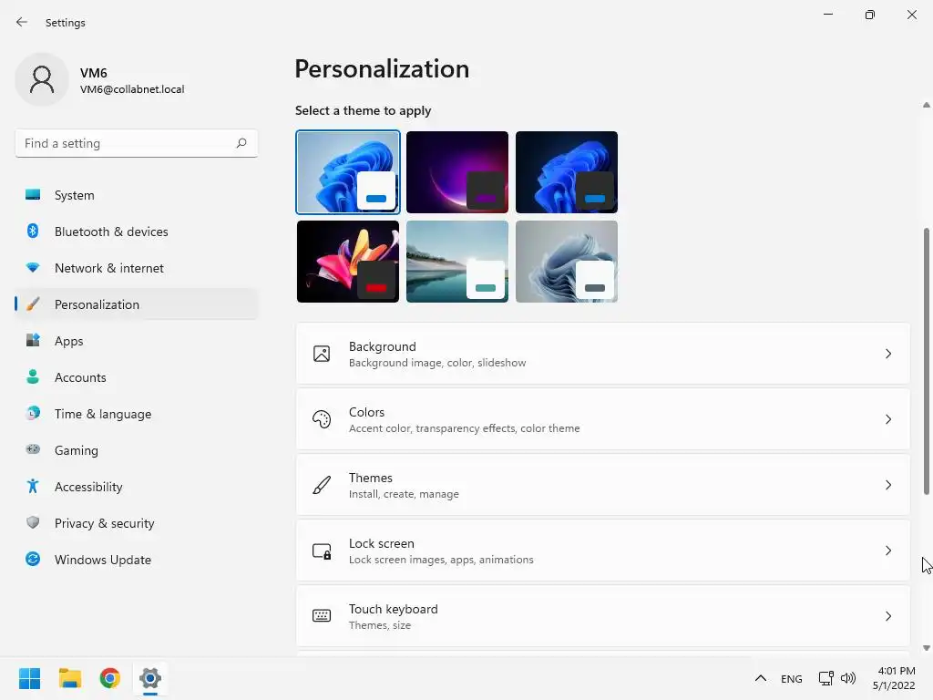Open Accounts settings
933x700 pixels.
click(x=137, y=376)
